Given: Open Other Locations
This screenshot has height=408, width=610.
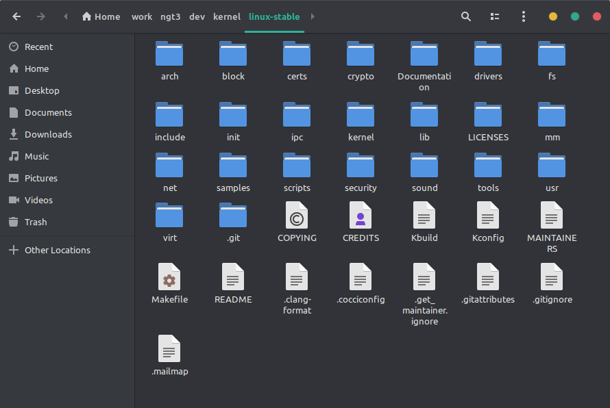Looking at the screenshot, I should click(x=57, y=250).
